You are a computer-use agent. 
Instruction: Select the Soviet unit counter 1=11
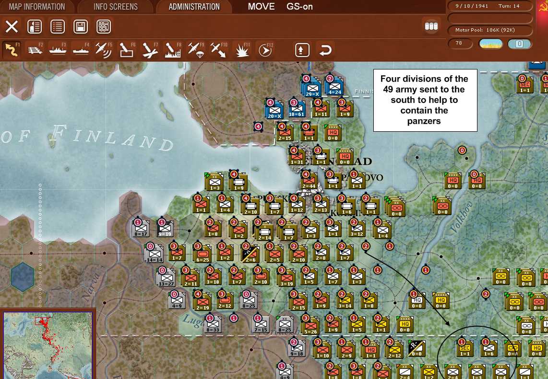point(321,109)
